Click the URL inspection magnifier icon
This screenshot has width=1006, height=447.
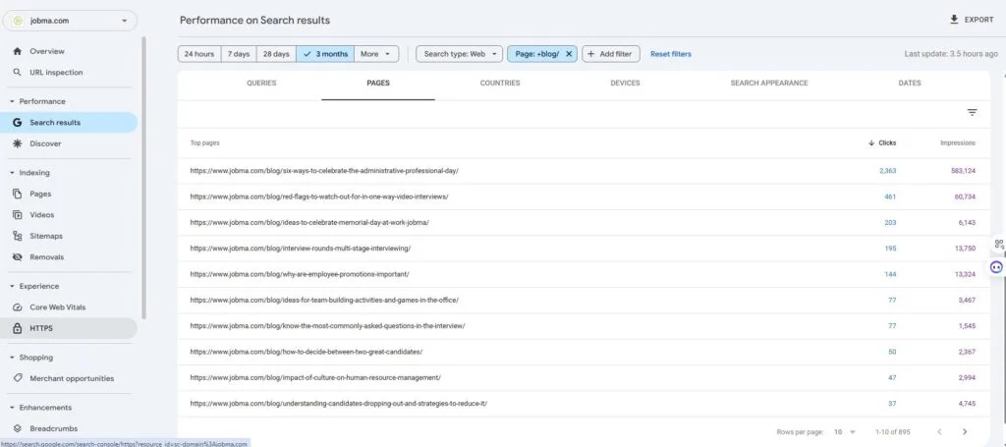point(18,73)
